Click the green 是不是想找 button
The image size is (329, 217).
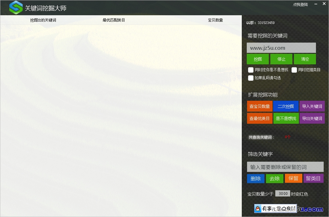(286, 118)
